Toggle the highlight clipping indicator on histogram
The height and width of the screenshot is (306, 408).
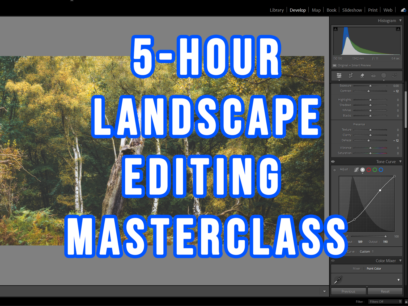tap(398, 29)
